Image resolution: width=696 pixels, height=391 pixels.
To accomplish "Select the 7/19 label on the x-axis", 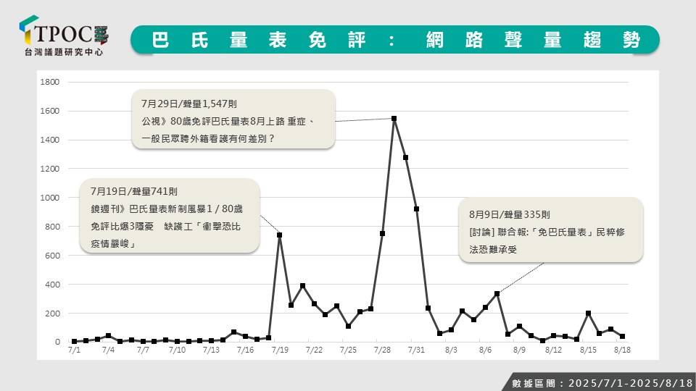I will click(280, 350).
